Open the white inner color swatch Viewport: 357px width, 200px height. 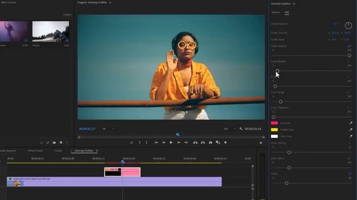coord(274,136)
